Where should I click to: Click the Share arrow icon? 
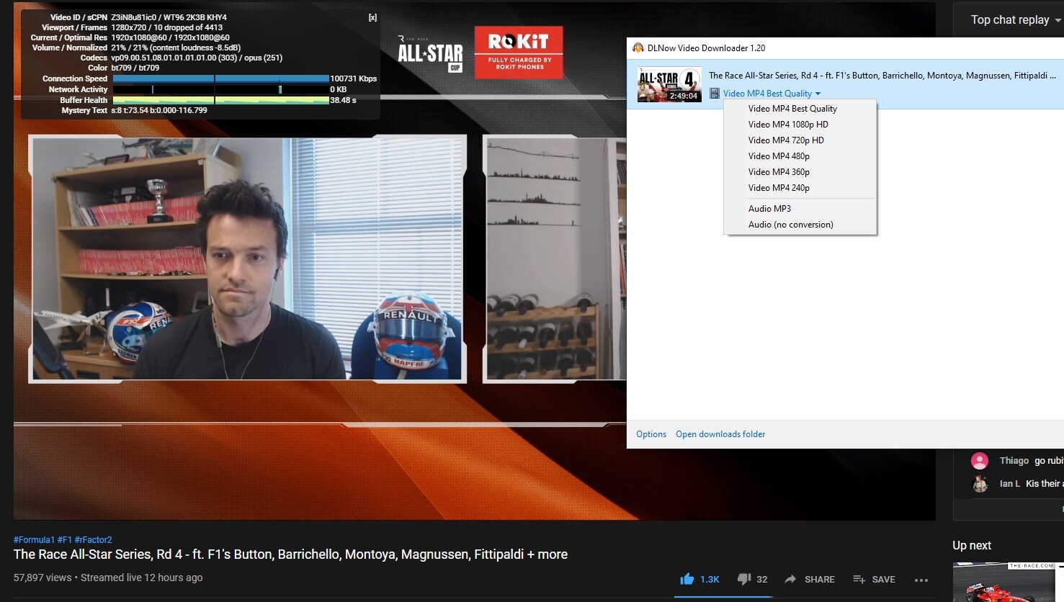[790, 579]
